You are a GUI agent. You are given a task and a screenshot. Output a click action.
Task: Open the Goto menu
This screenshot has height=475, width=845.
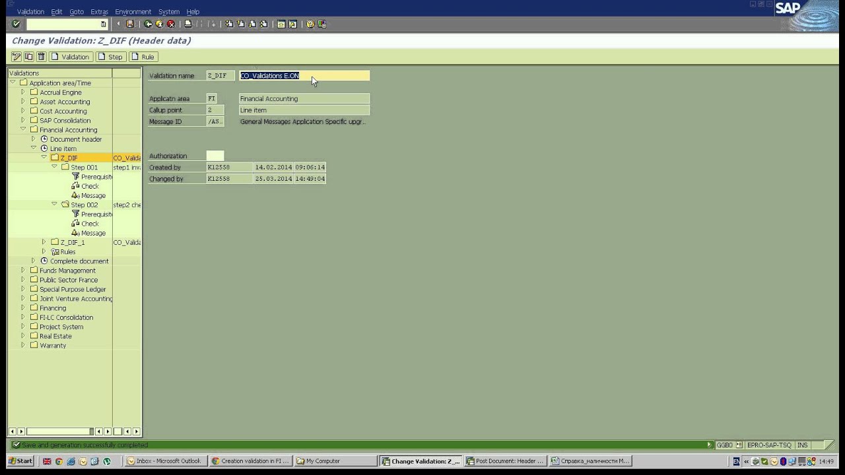coord(77,11)
